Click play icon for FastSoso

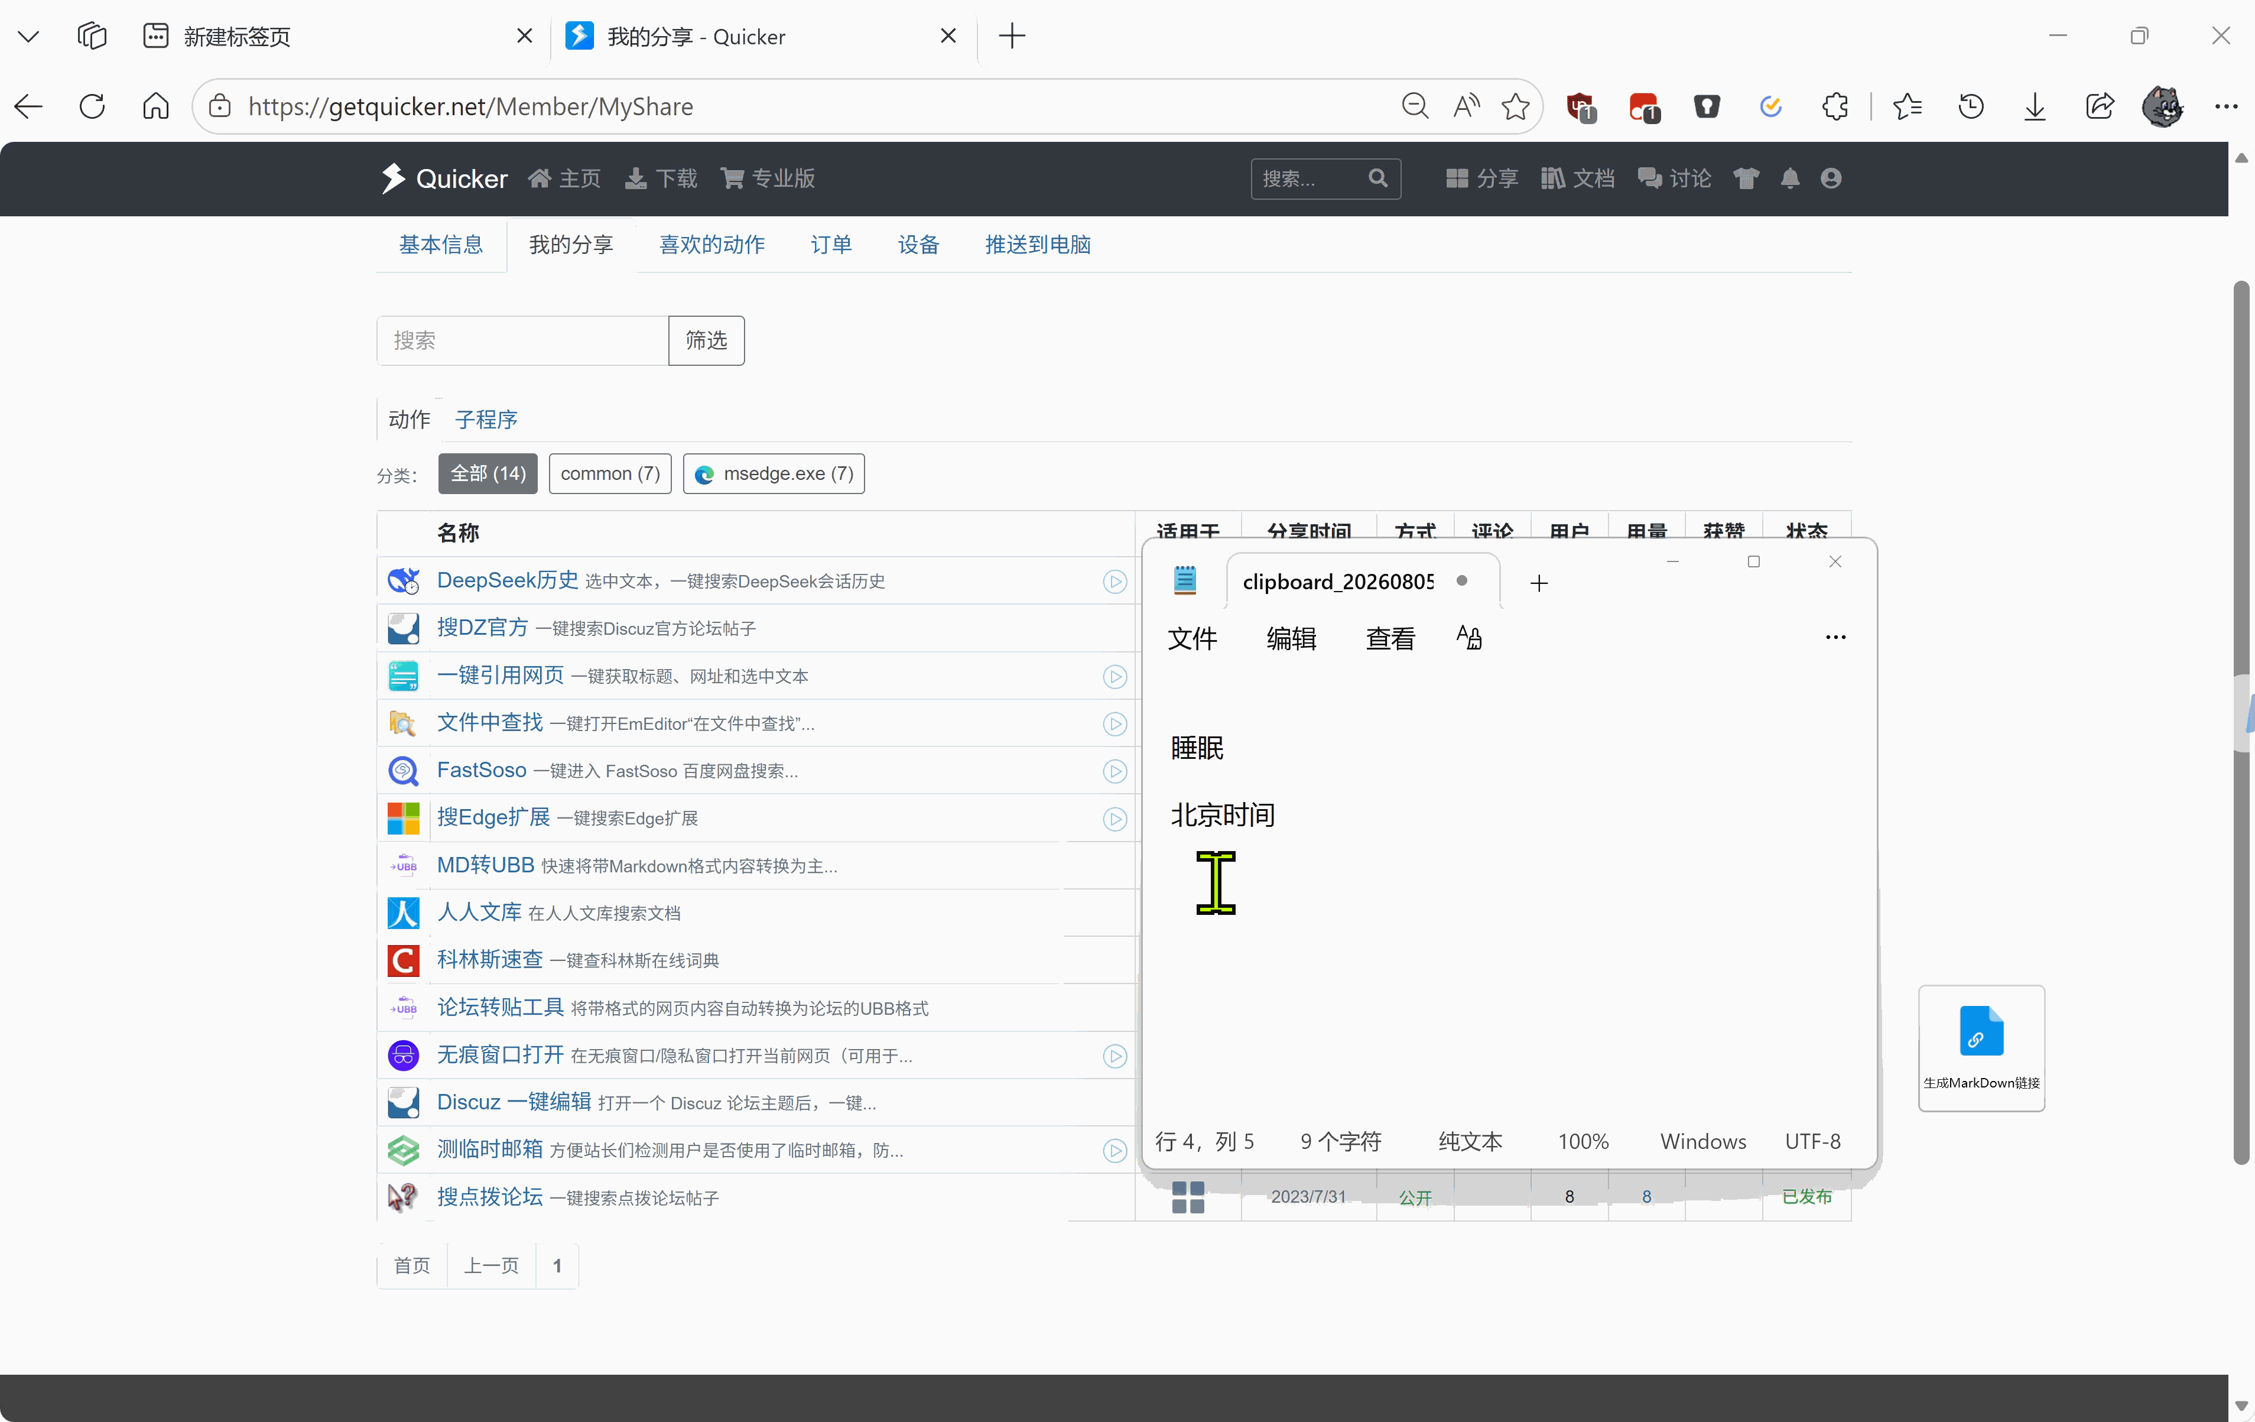tap(1114, 771)
